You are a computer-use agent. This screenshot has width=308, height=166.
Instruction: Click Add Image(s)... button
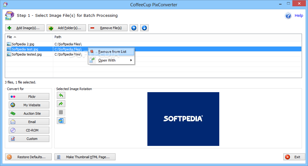[x=25, y=28]
